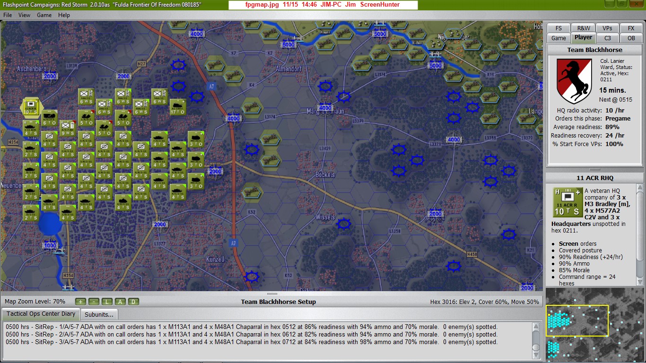Select the Mtr/A/1 mortar unit counter
The height and width of the screenshot is (363, 646).
[x=196, y=139]
